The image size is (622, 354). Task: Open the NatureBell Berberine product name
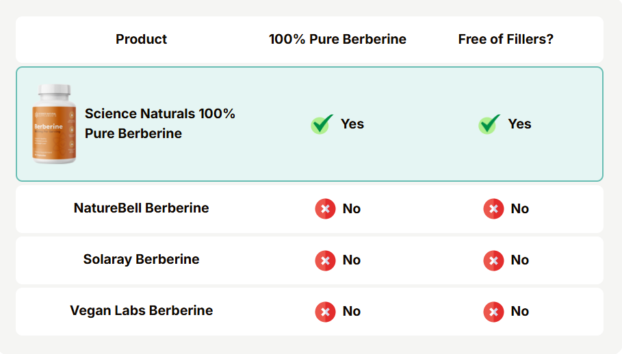(x=141, y=207)
